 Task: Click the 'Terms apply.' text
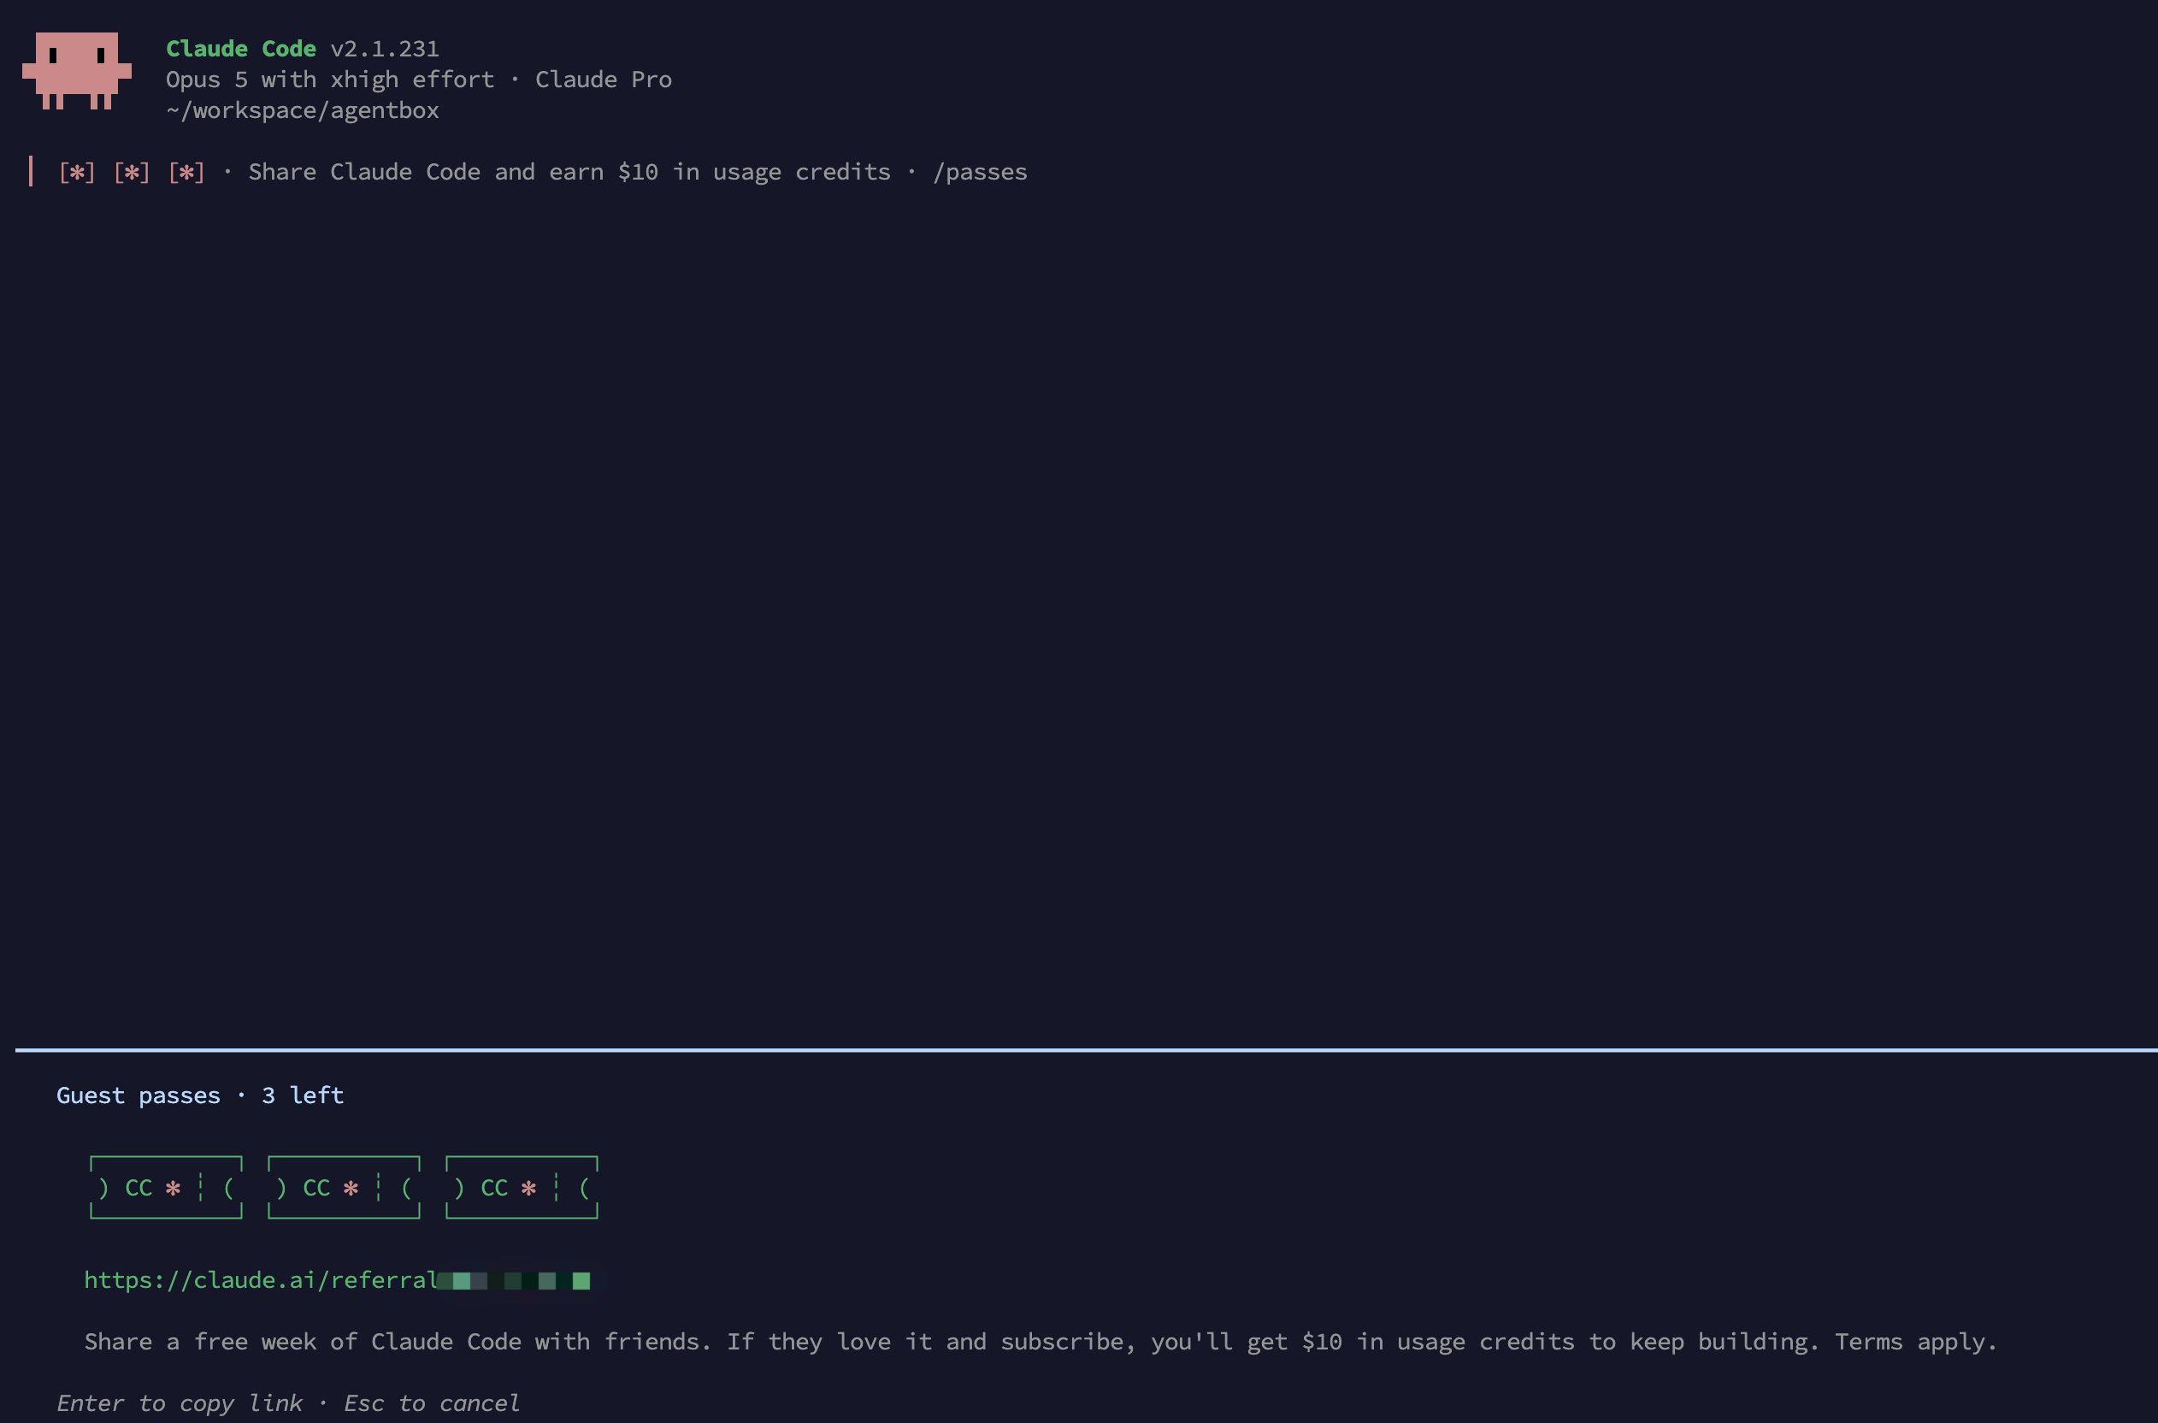coord(1916,1341)
